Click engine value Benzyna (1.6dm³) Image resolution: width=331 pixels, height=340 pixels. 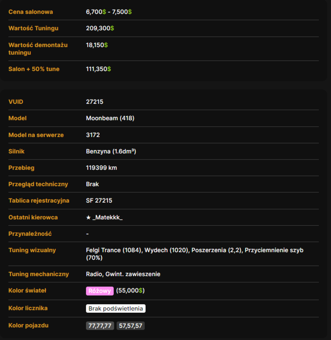111,151
